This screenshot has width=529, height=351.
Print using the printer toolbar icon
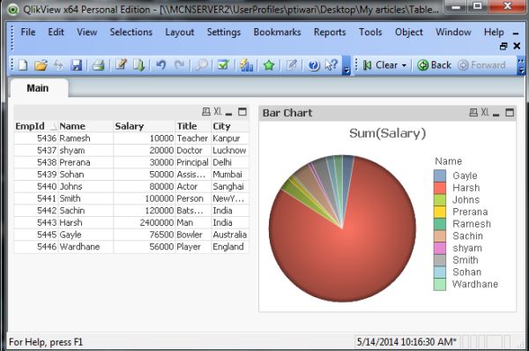98,64
